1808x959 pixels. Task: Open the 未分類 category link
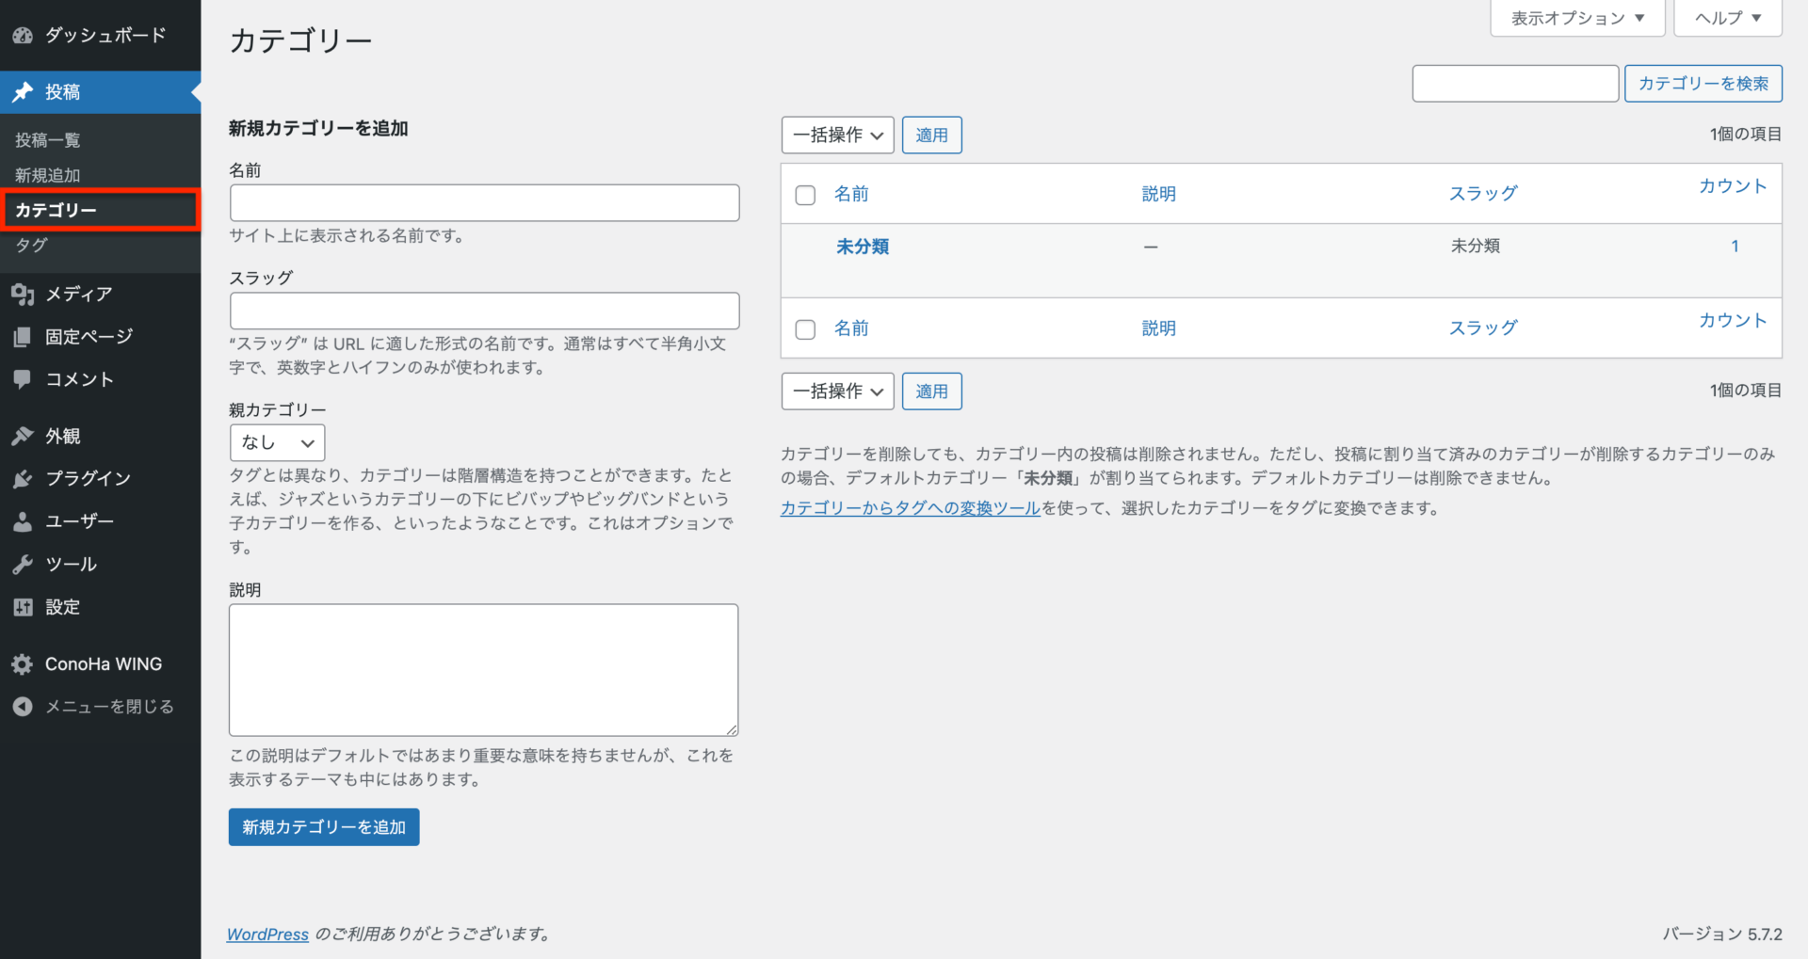point(863,247)
